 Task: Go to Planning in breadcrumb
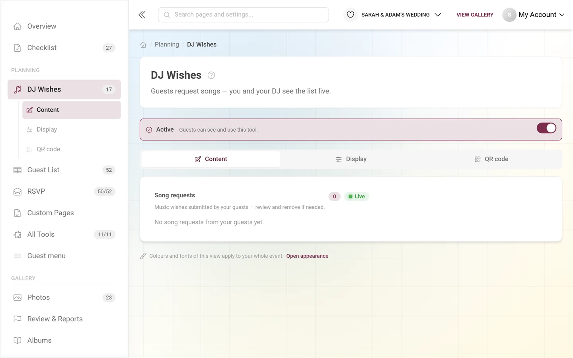[167, 45]
